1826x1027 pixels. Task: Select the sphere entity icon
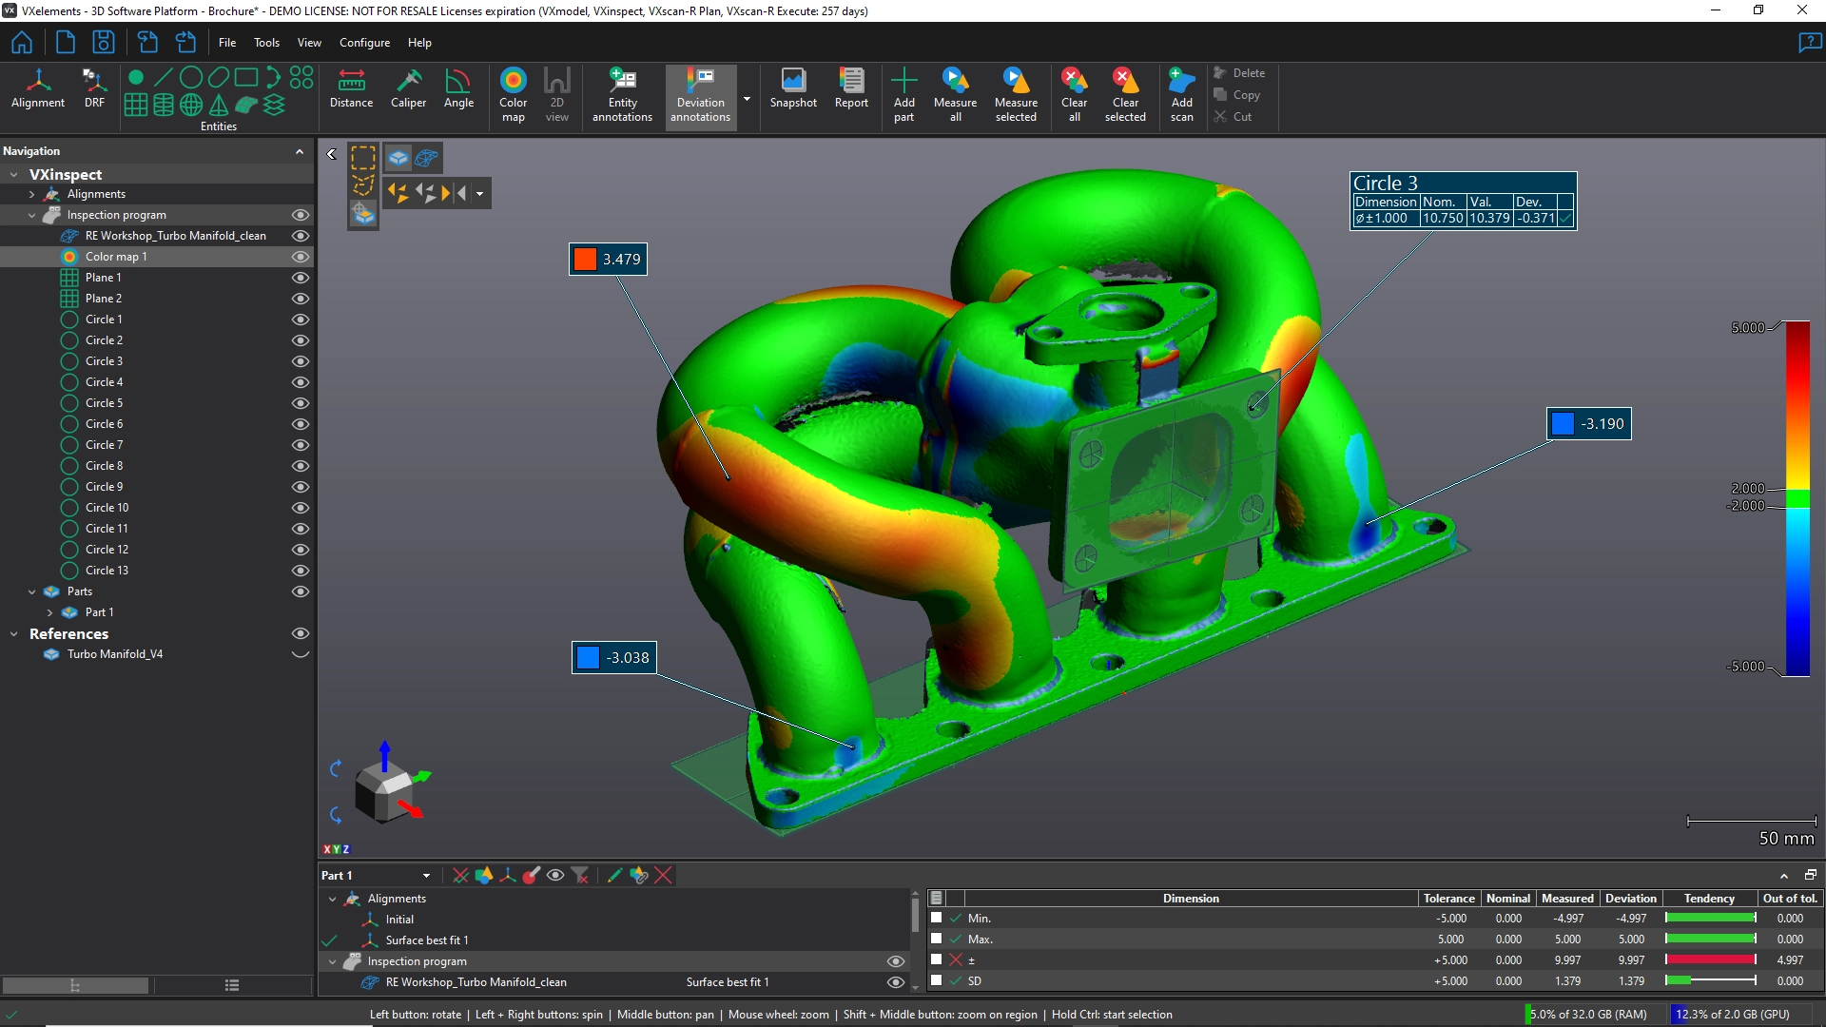(x=191, y=105)
